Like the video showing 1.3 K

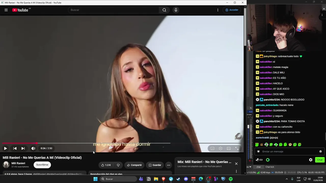click(x=106, y=165)
